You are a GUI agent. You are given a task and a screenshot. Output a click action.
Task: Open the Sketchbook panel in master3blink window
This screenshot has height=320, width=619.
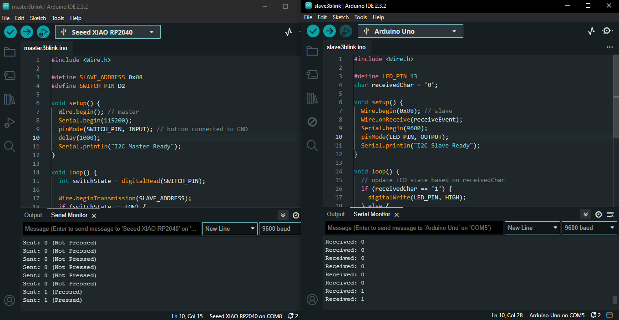(10, 51)
